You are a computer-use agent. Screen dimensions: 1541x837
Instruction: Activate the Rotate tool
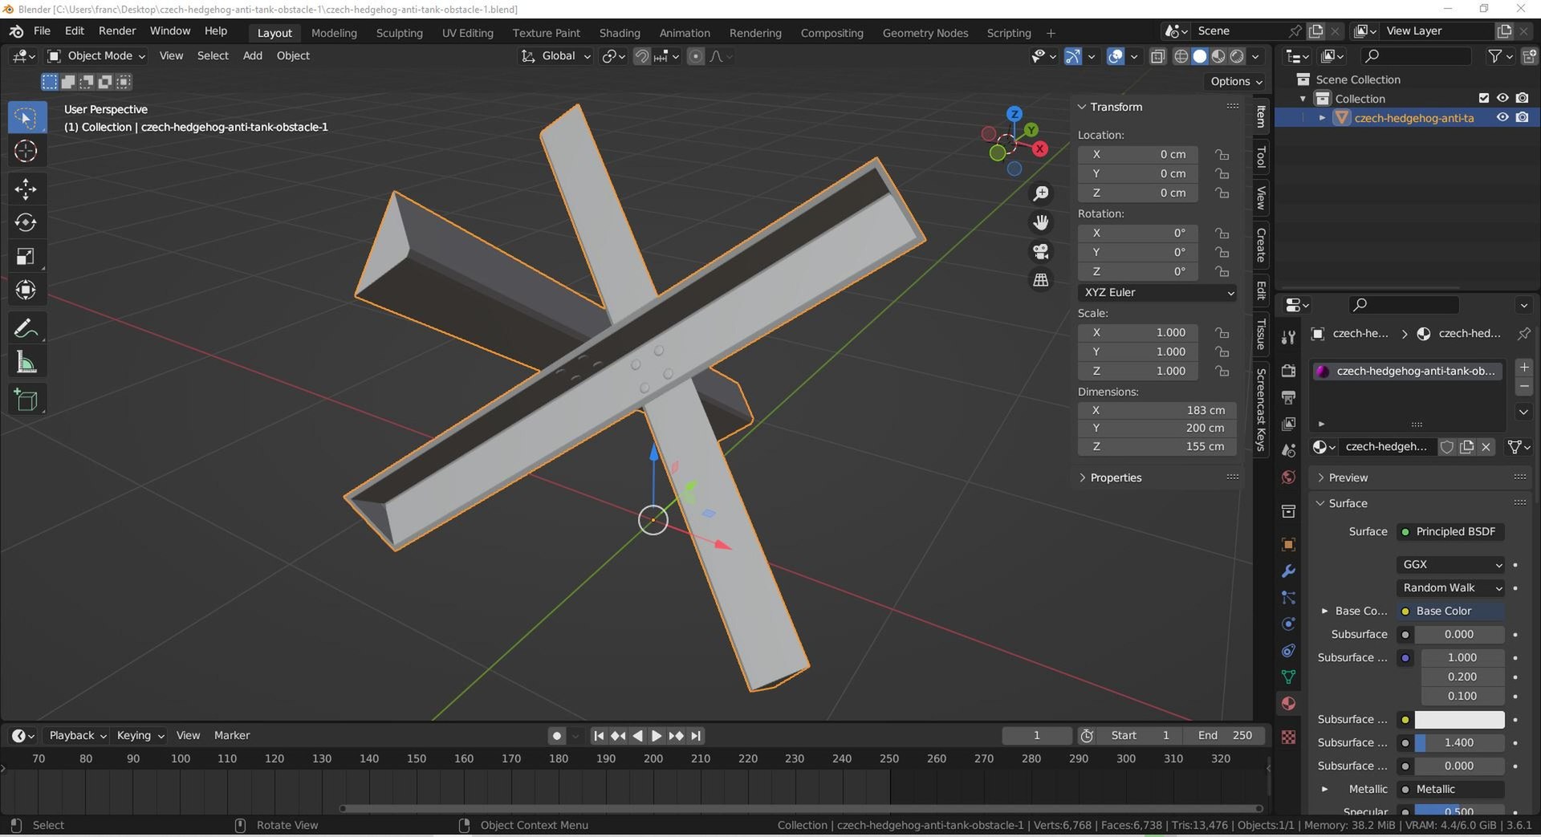pos(26,222)
